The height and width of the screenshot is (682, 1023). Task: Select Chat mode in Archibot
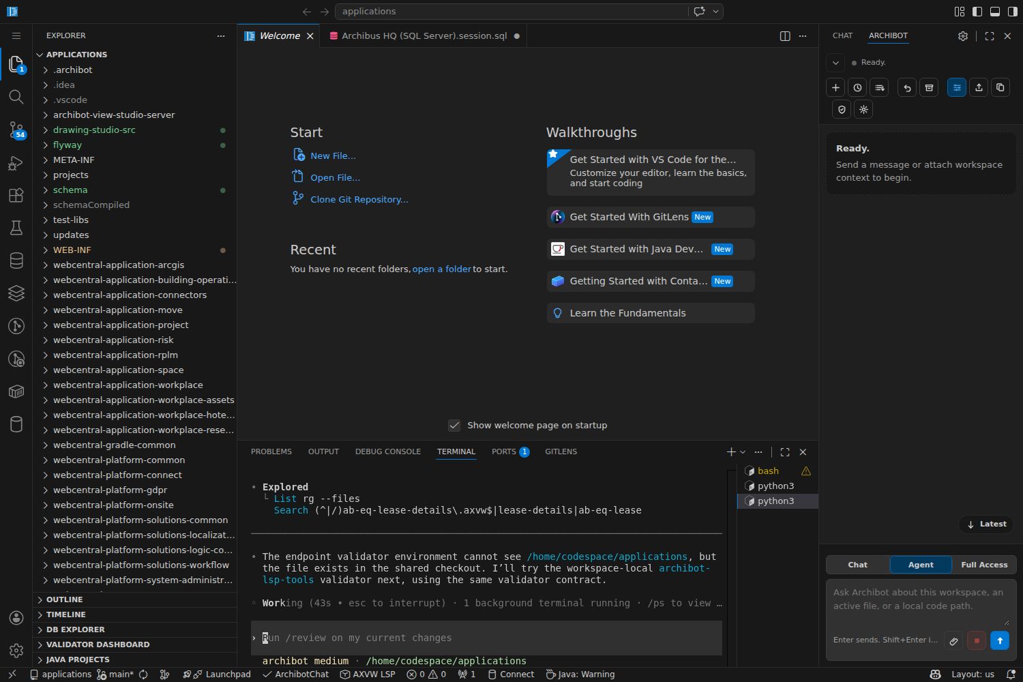click(858, 565)
